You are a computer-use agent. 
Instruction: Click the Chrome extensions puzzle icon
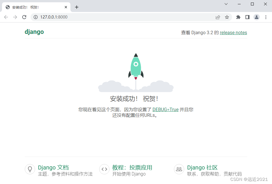coord(238,17)
